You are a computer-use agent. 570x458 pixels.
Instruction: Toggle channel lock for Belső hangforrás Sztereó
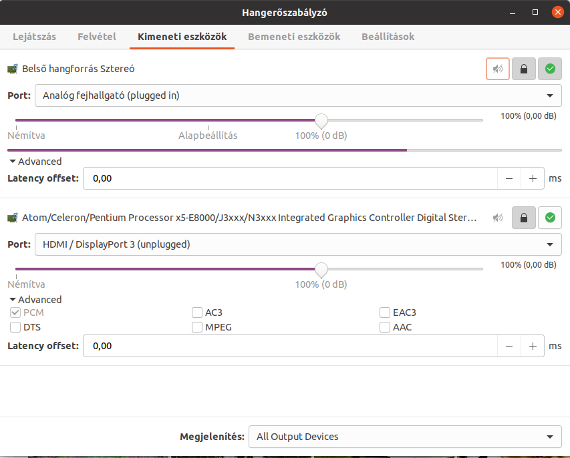524,69
